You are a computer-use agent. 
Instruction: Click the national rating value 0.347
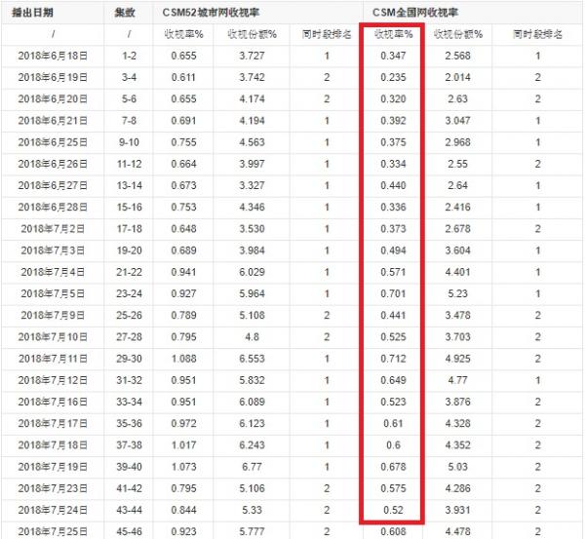pos(393,56)
